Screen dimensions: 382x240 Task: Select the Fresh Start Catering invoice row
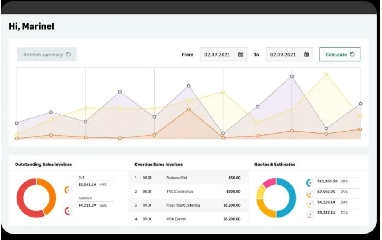tap(190, 205)
